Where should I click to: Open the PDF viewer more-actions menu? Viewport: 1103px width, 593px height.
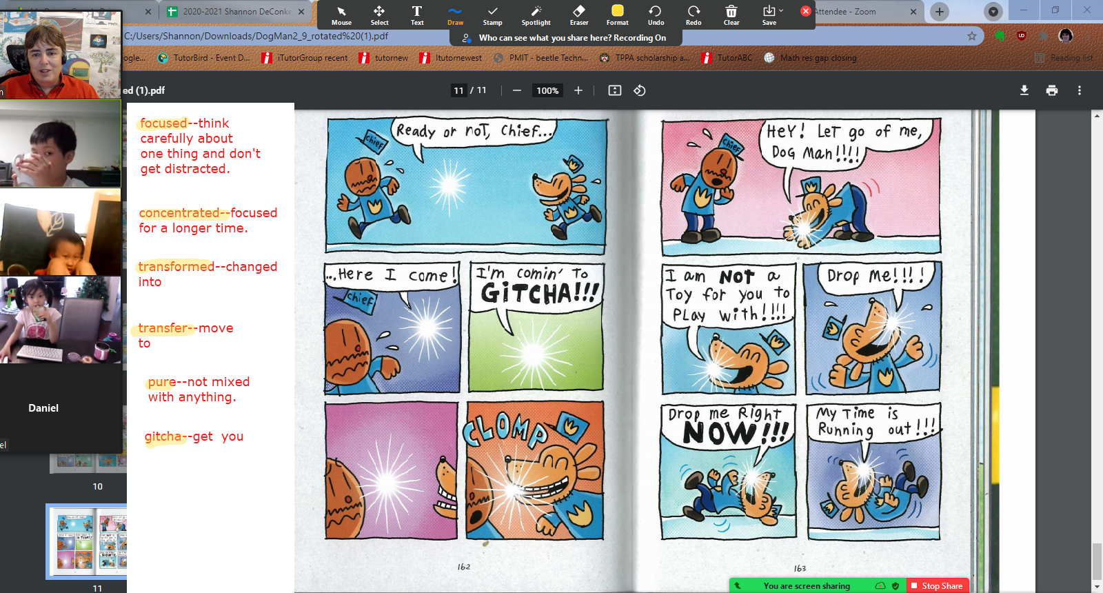pyautogui.click(x=1080, y=90)
